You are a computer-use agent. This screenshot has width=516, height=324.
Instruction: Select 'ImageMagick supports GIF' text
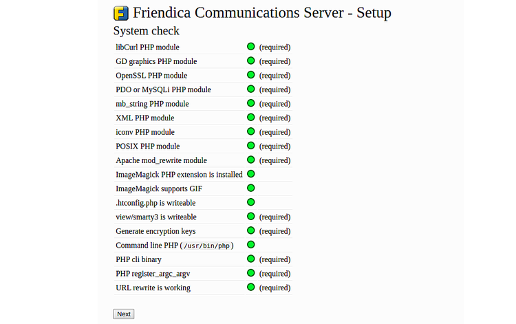[x=159, y=188]
